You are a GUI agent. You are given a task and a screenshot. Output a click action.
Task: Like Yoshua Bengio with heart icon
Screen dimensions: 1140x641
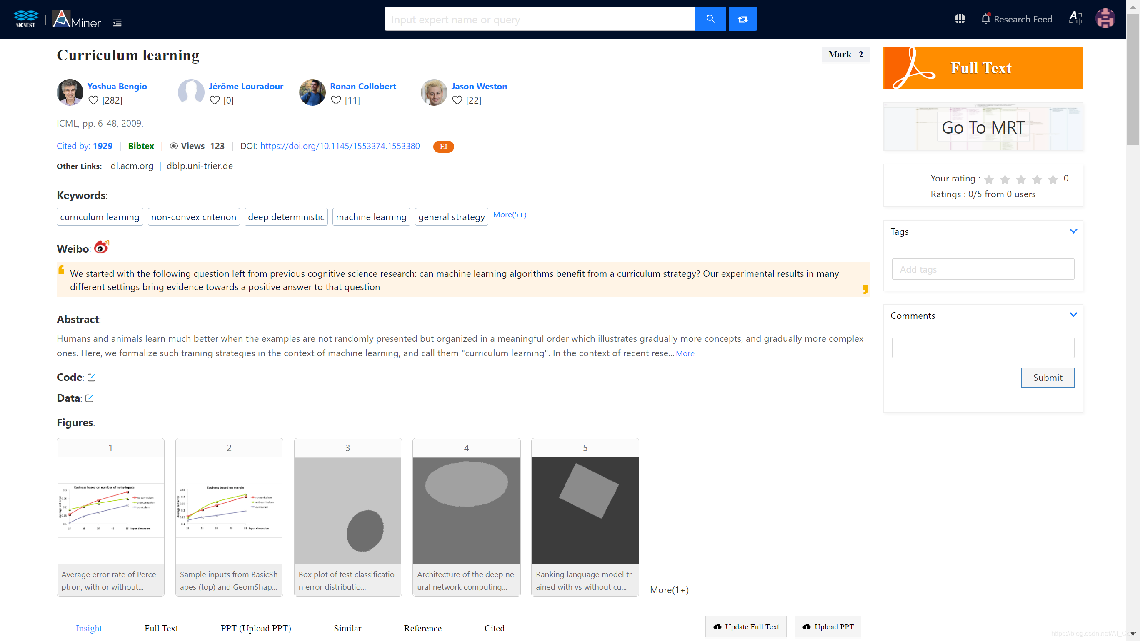pos(93,100)
